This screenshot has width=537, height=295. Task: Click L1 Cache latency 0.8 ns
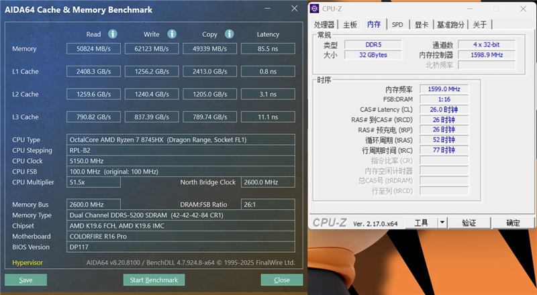pos(268,72)
